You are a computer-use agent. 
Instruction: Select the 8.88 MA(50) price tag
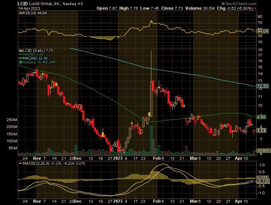tap(261, 116)
